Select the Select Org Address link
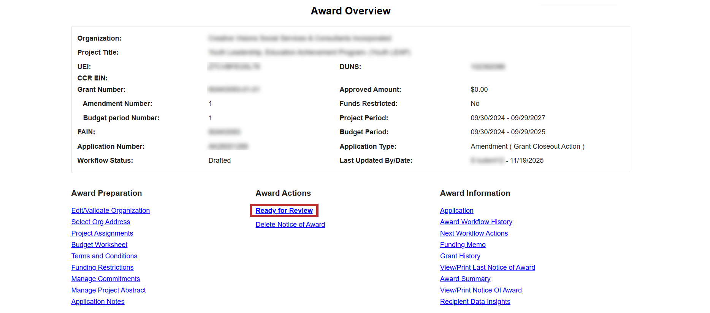The width and height of the screenshot is (710, 313). point(100,222)
